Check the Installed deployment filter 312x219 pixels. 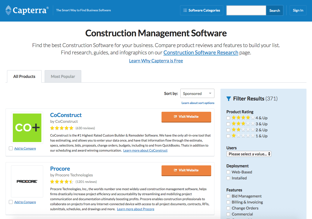[x=228, y=178]
